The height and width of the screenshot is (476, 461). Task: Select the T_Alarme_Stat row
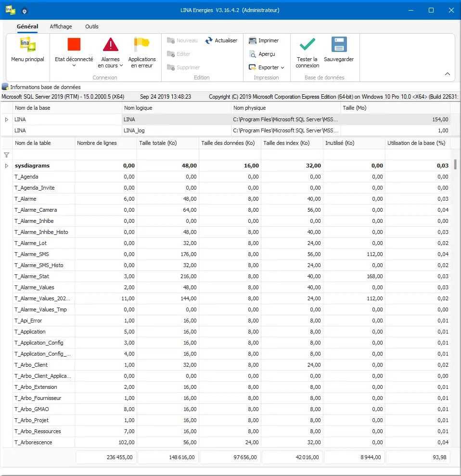[x=231, y=276]
